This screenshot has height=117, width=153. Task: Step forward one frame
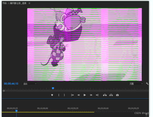91,95
